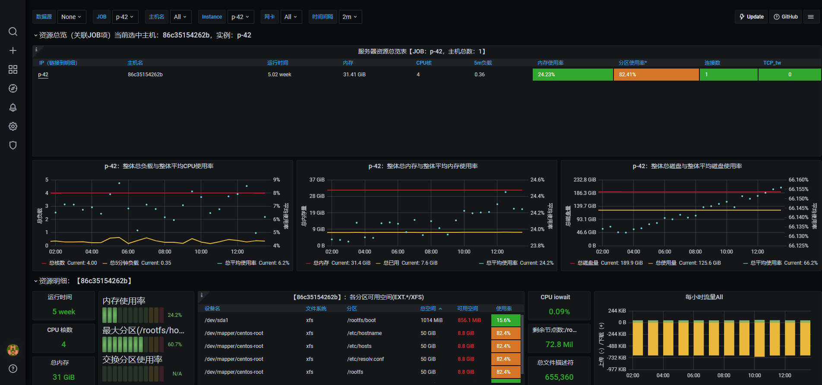Click the Update button

coord(751,17)
